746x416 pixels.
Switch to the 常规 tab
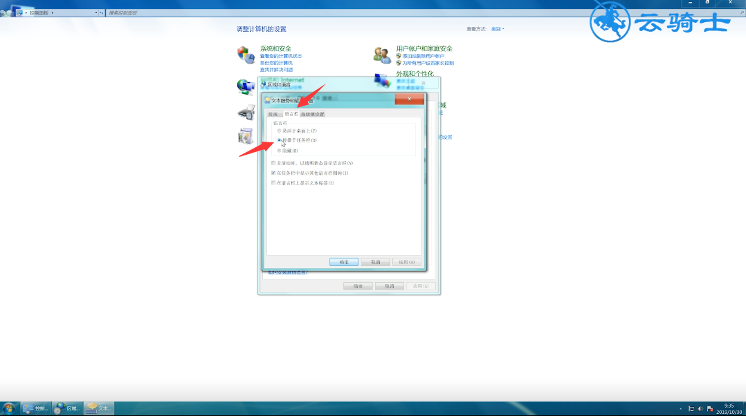pyautogui.click(x=273, y=115)
